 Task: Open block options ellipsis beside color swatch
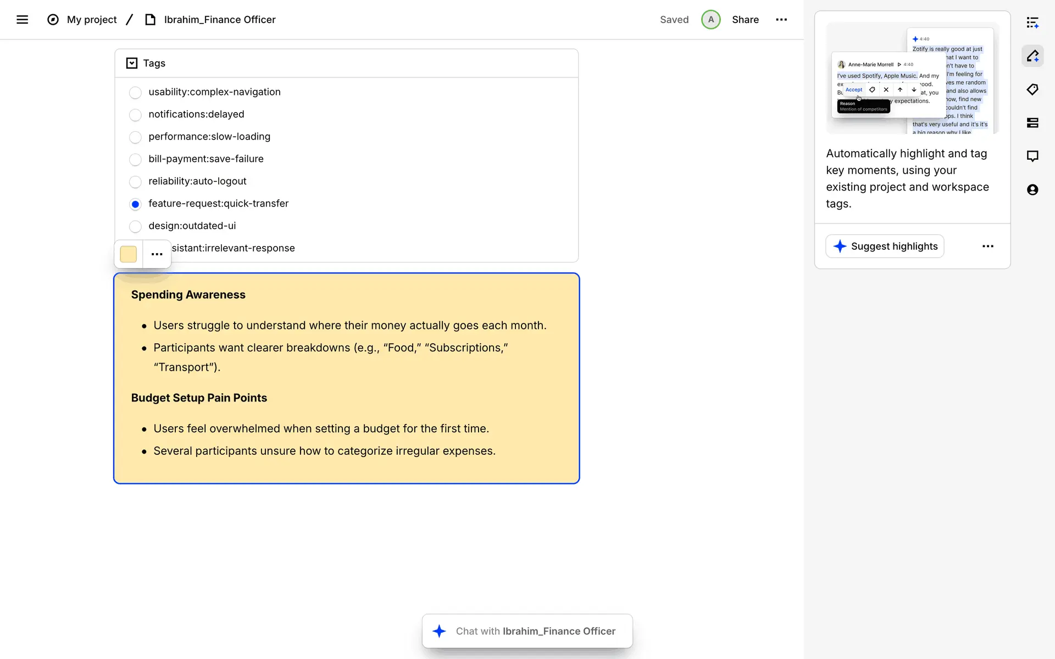157,254
